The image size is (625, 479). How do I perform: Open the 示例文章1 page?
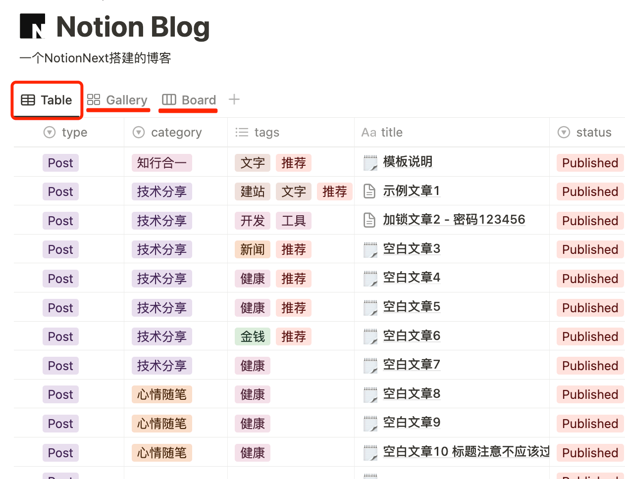[x=412, y=191]
